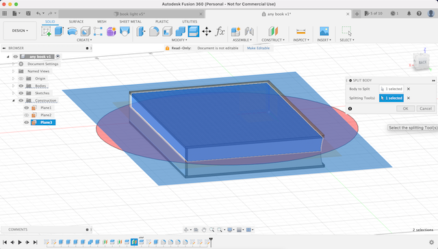The image size is (438, 249).
Task: Switch to the PLASTIC tab
Action: click(x=162, y=21)
